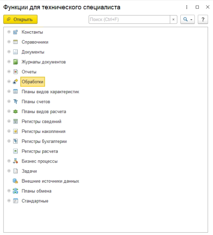Click the Планы видов расчета icon
Viewport: 213px width, 235px height.
click(x=15, y=111)
